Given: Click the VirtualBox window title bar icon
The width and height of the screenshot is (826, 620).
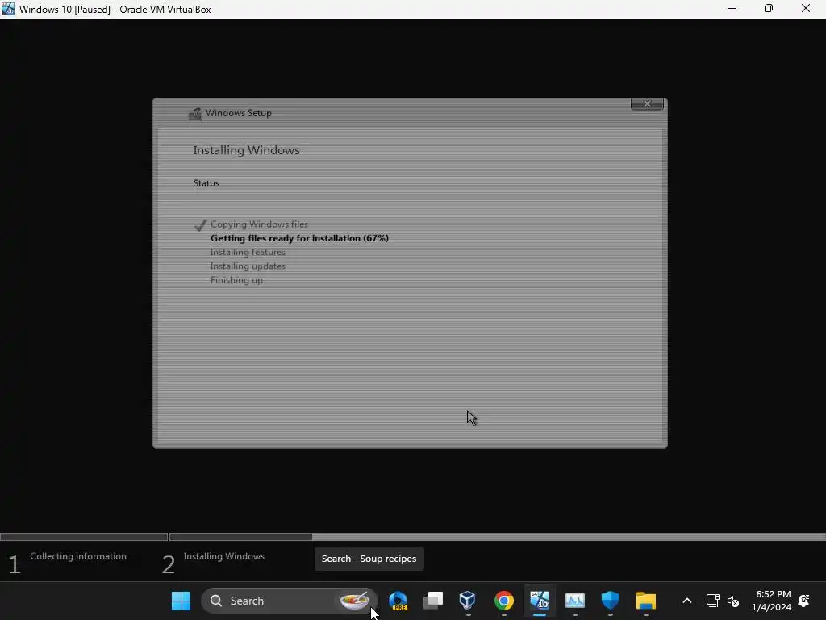Looking at the screenshot, I should pos(8,9).
